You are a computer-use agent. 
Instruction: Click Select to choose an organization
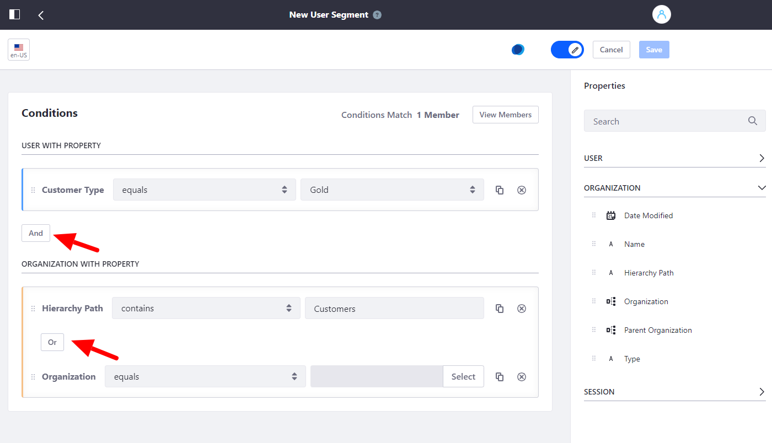pyautogui.click(x=463, y=376)
